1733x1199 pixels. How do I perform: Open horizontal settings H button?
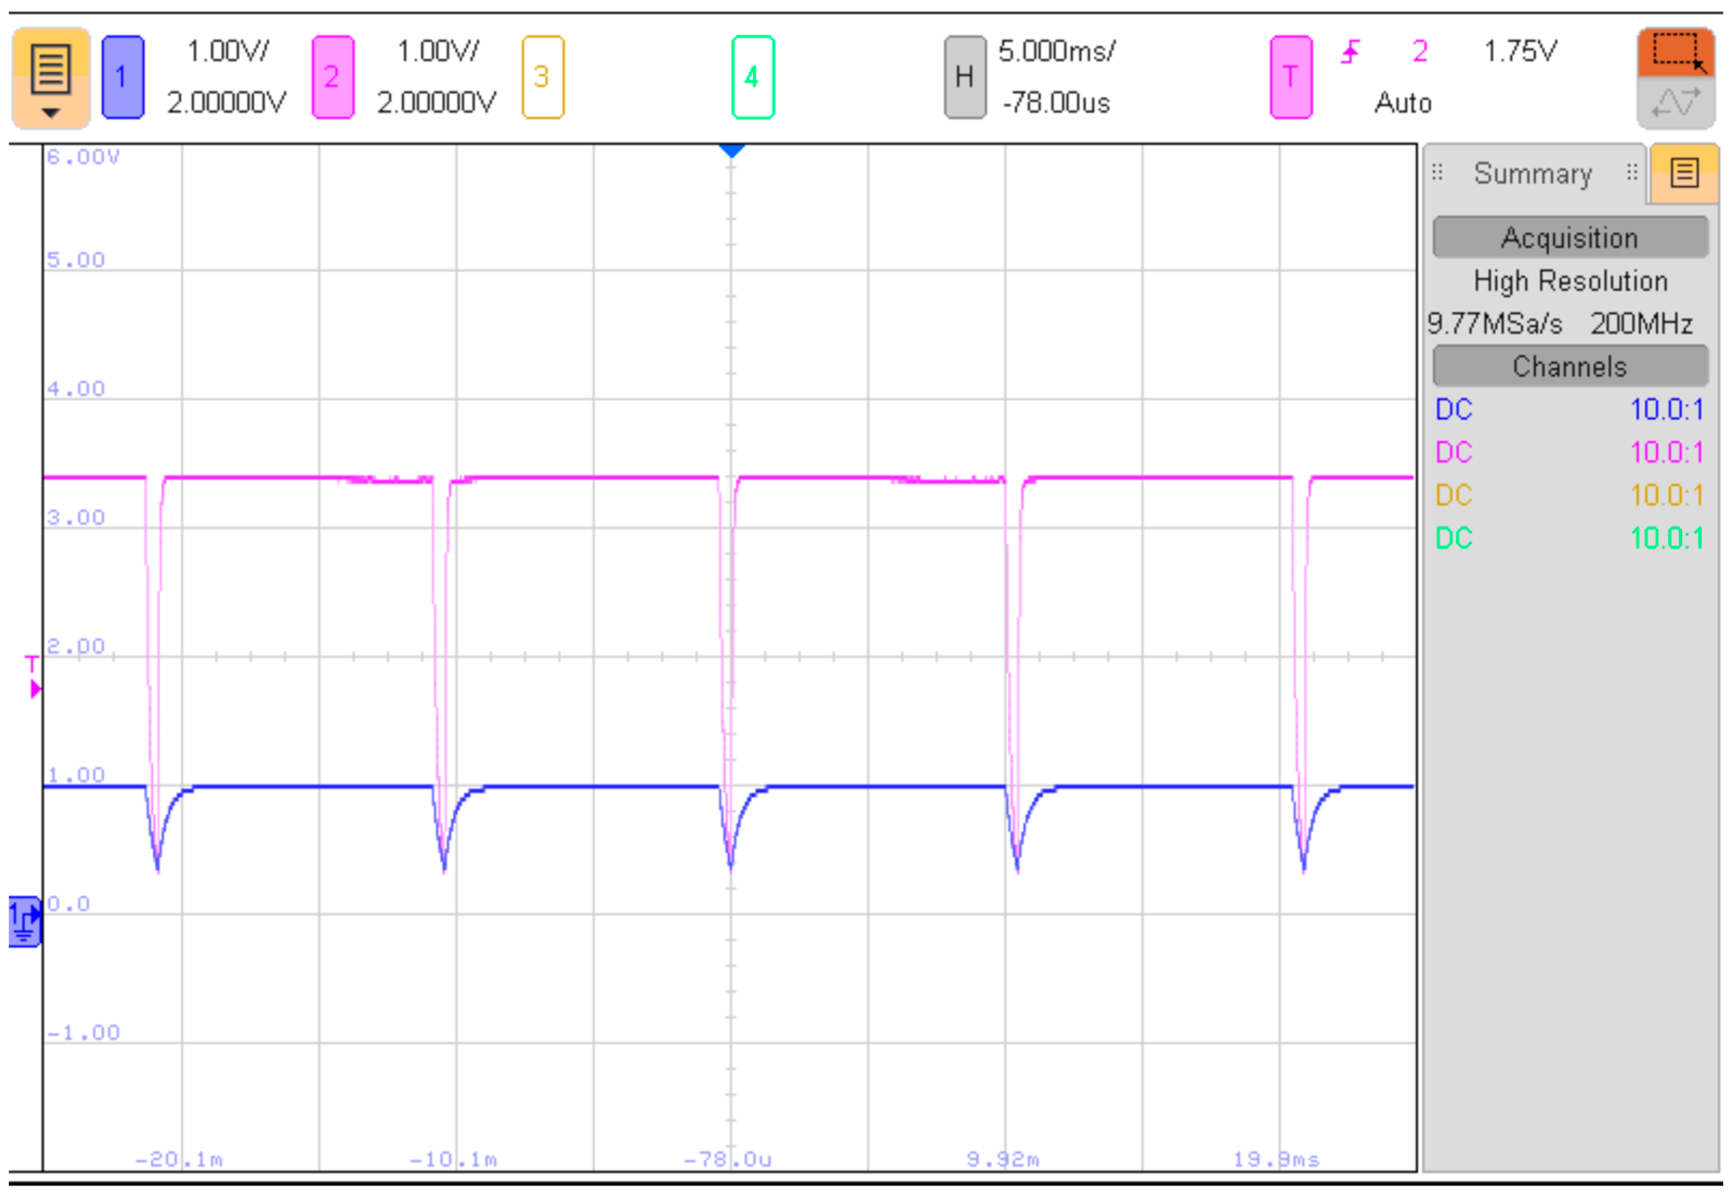tap(965, 77)
